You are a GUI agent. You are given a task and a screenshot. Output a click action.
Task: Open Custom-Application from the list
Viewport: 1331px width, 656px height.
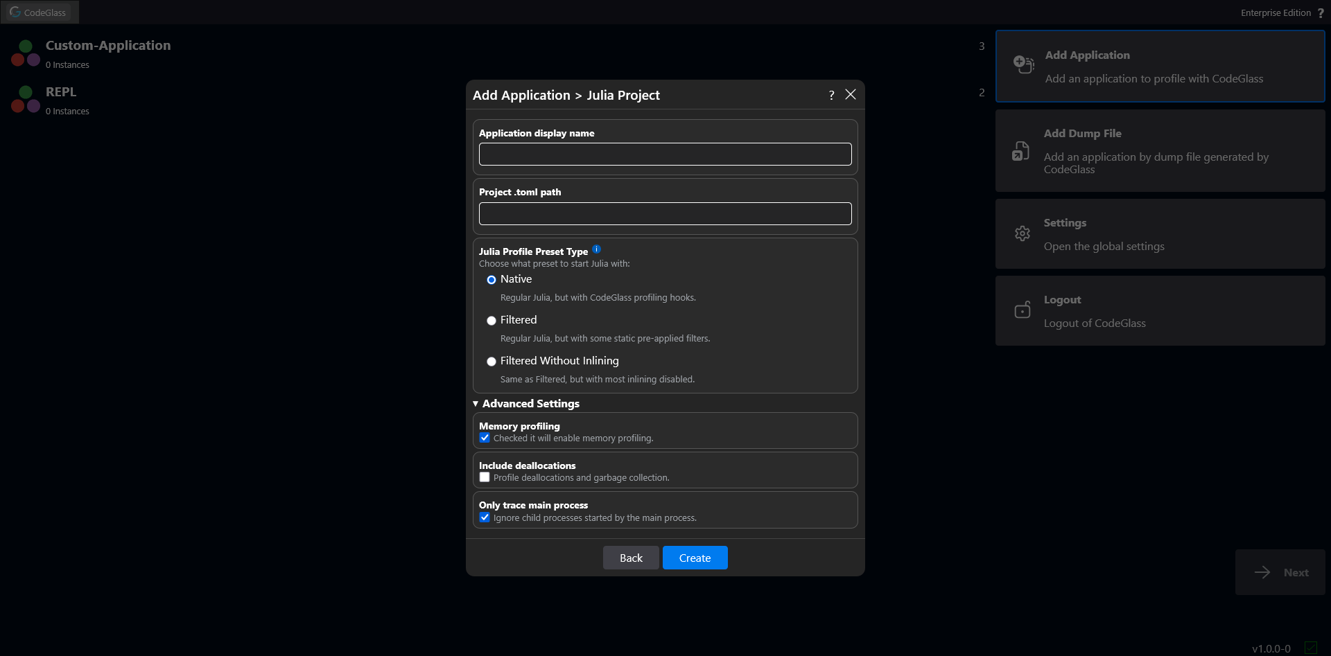108,45
